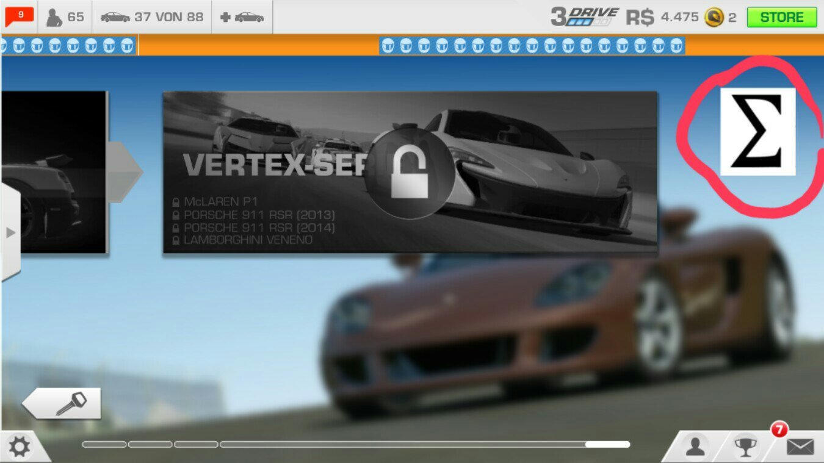The width and height of the screenshot is (824, 463).
Task: Tap the gold coin balance showing 2
Action: [x=720, y=17]
